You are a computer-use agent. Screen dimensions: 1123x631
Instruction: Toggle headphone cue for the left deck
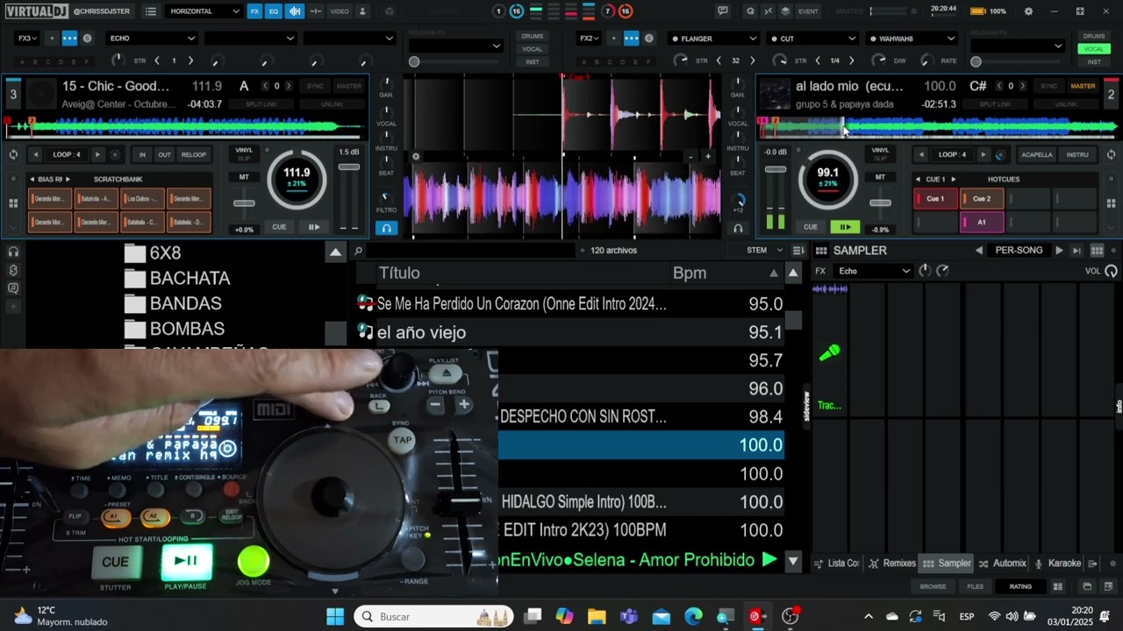pos(385,228)
